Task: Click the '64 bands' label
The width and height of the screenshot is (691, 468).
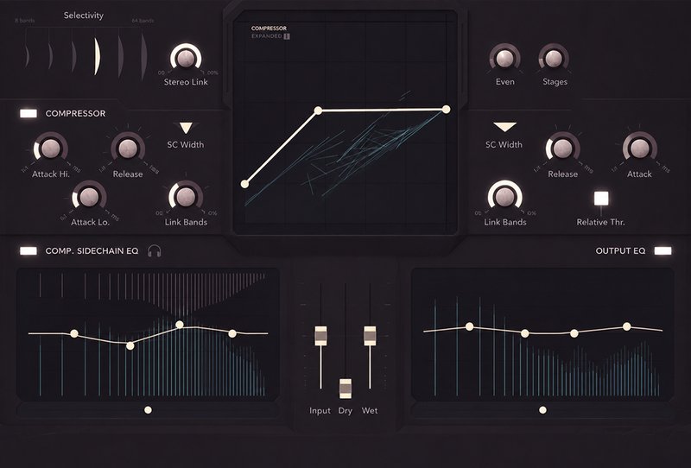Action: 143,21
